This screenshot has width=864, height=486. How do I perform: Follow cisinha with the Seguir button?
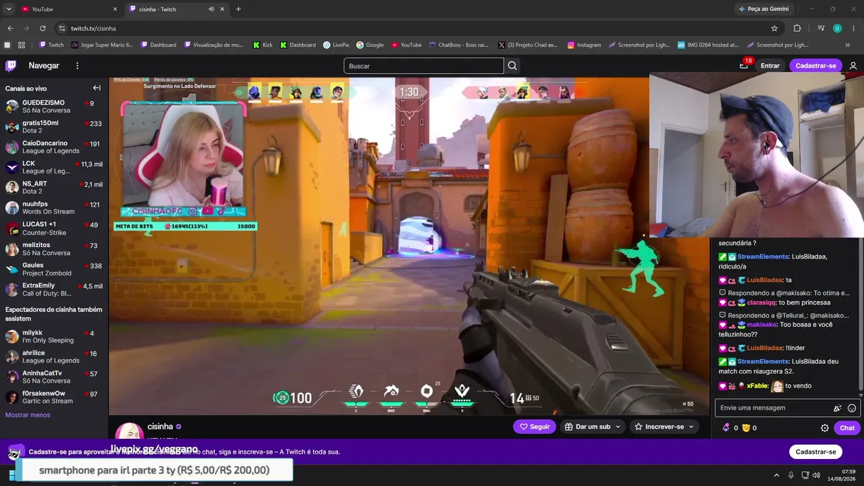535,427
